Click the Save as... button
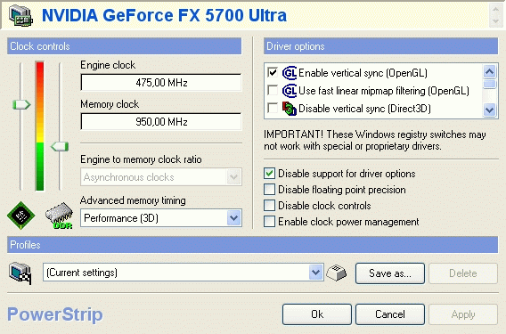Viewport: 506px width, 334px height. click(x=390, y=273)
